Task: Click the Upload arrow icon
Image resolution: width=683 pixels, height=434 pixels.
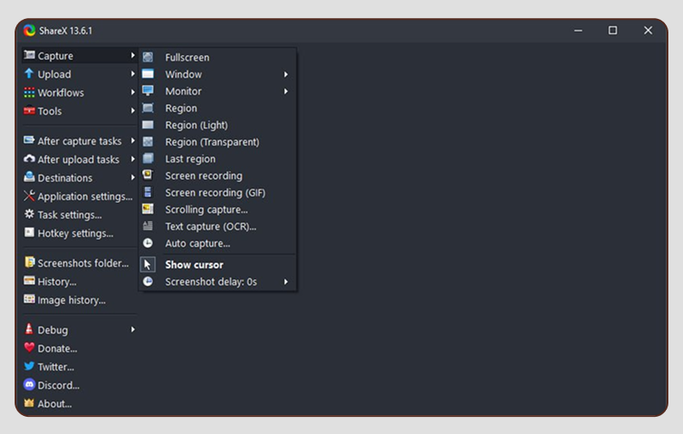Action: [x=28, y=74]
